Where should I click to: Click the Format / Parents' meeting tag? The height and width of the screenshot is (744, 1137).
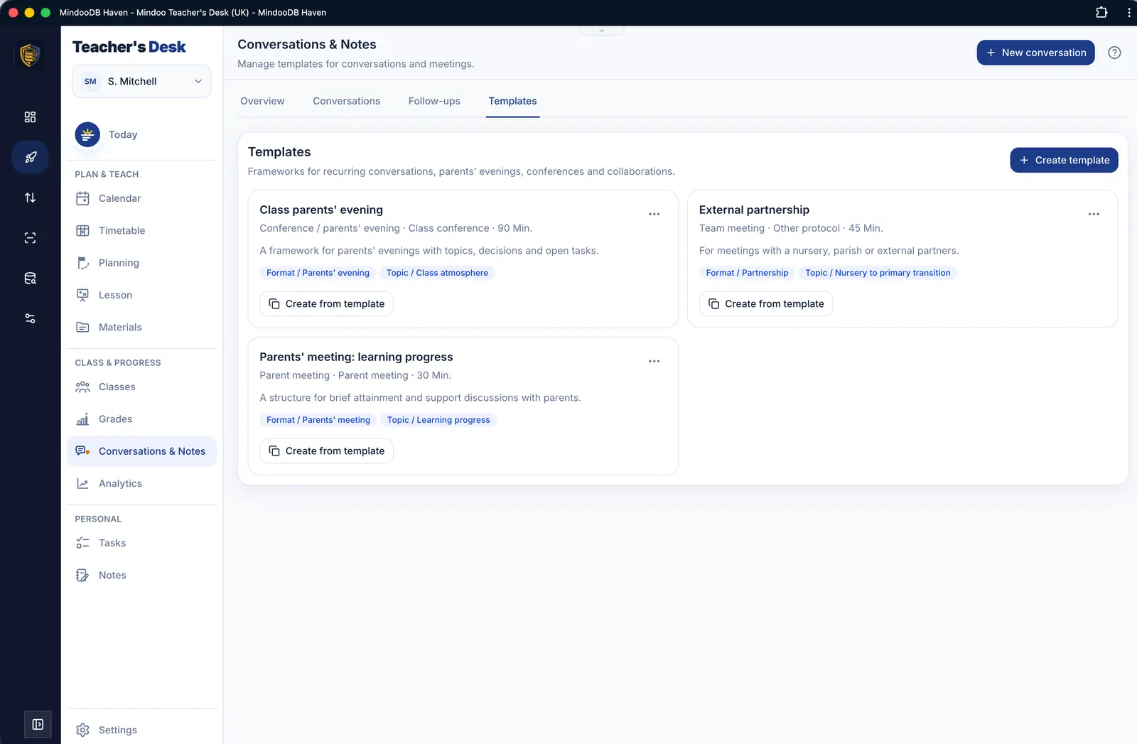click(318, 420)
